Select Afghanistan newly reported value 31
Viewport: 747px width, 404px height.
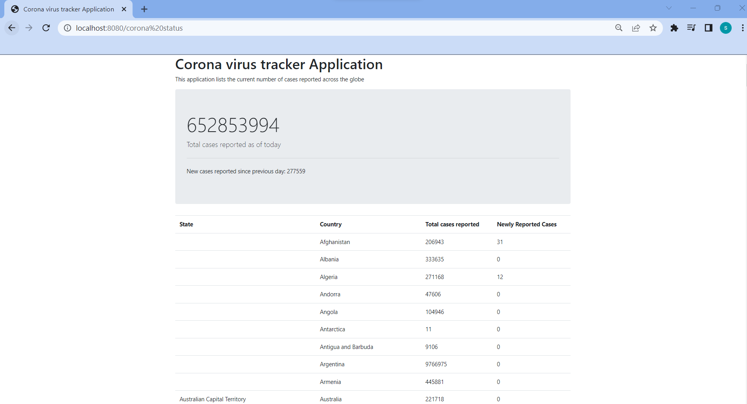click(x=500, y=242)
